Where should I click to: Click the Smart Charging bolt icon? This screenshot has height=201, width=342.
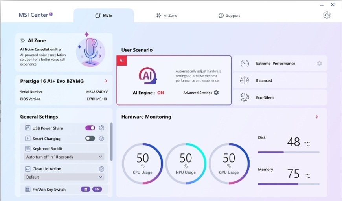[28, 138]
